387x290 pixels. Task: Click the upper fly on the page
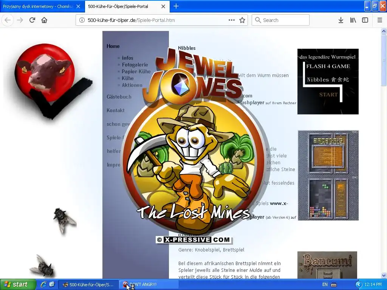point(65,221)
